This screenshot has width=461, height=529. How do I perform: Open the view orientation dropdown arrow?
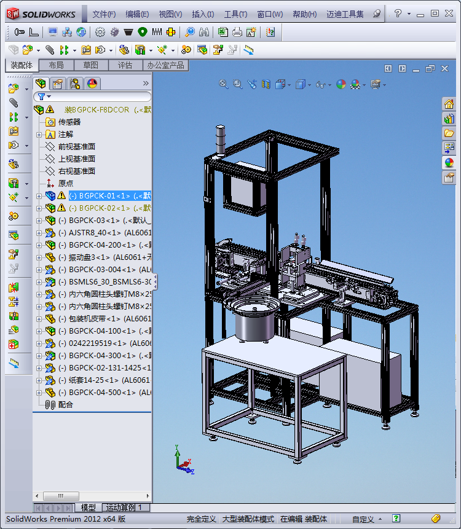pos(290,85)
